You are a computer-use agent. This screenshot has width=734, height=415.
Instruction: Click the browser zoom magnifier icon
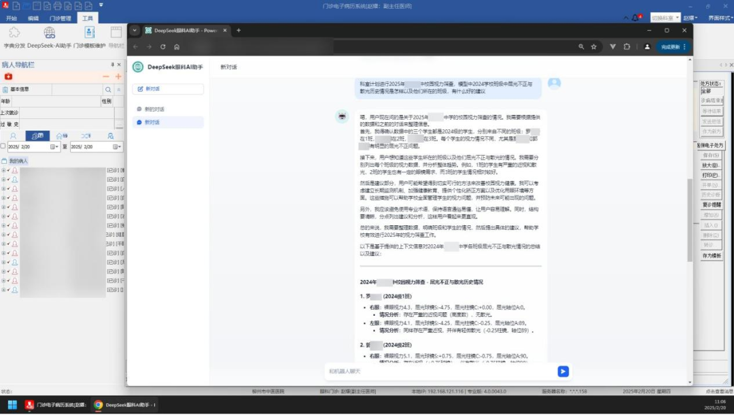coord(581,47)
